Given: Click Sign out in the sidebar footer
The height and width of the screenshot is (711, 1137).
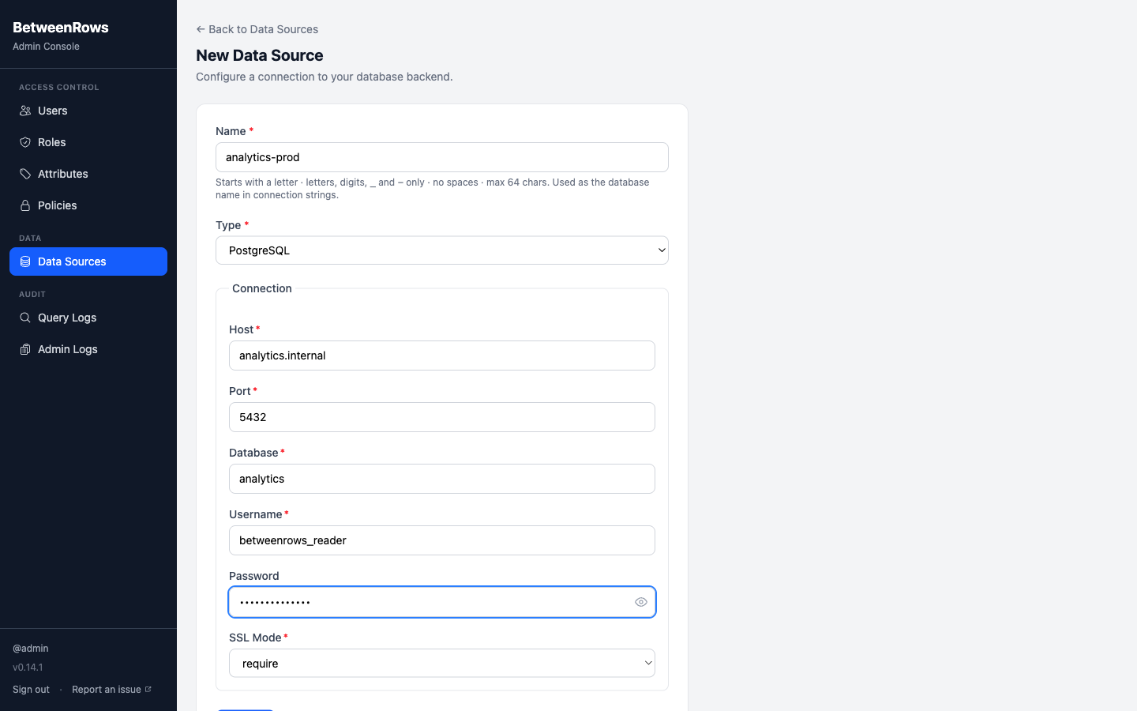Looking at the screenshot, I should (31, 689).
